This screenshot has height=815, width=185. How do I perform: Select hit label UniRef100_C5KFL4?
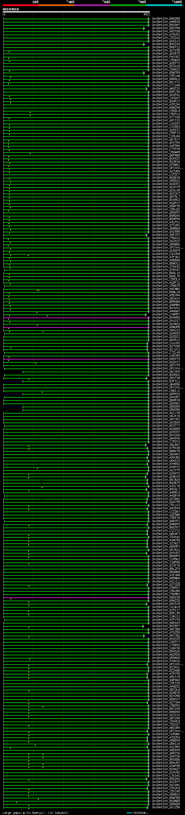pos(166,114)
